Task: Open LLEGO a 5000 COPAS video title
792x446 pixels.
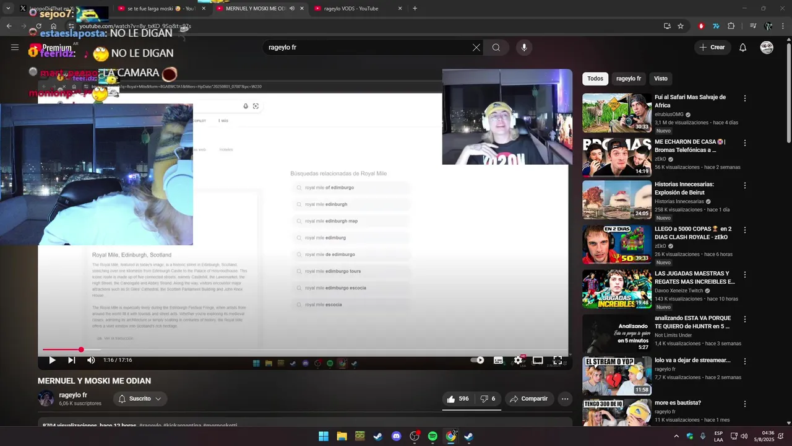Action: point(693,233)
